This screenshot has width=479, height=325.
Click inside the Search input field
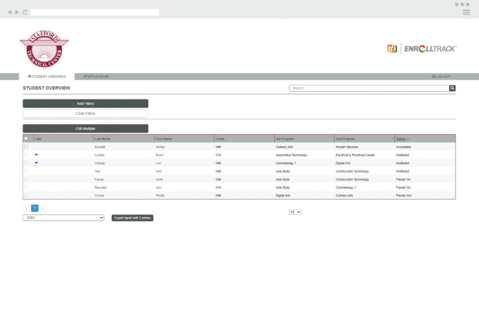coord(370,88)
